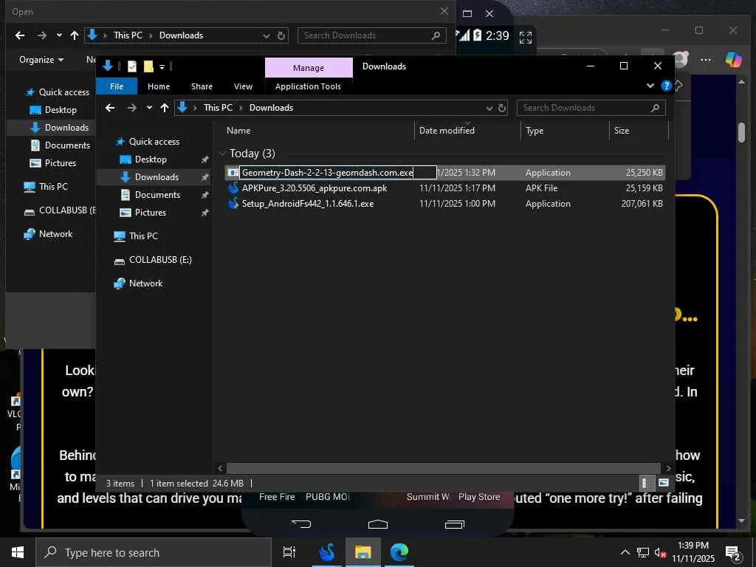Sort files by the Type column
This screenshot has width=756, height=567.
565,131
